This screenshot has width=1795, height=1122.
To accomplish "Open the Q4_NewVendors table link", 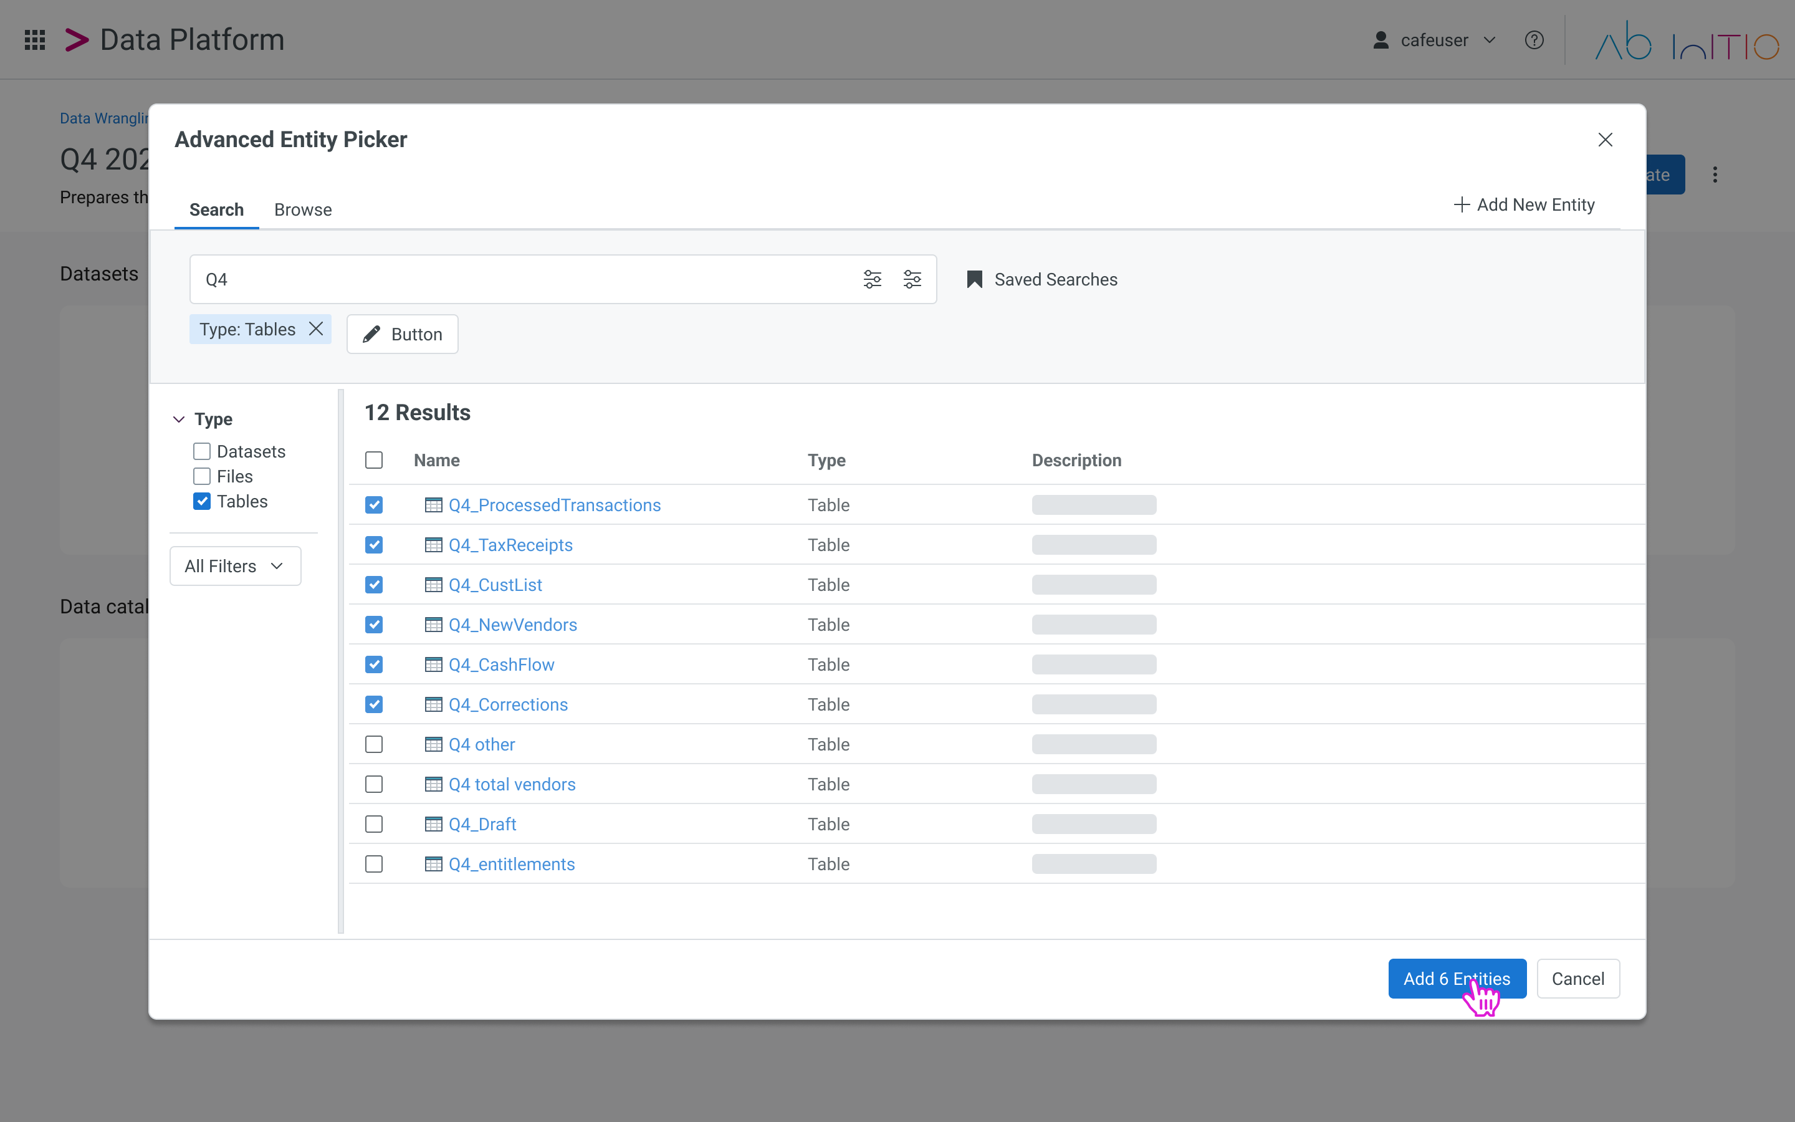I will (512, 625).
